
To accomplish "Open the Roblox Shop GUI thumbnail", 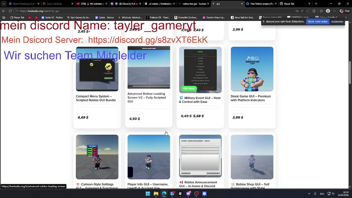I will point(252,157).
